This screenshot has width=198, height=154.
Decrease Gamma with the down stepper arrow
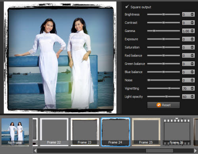coord(192,32)
